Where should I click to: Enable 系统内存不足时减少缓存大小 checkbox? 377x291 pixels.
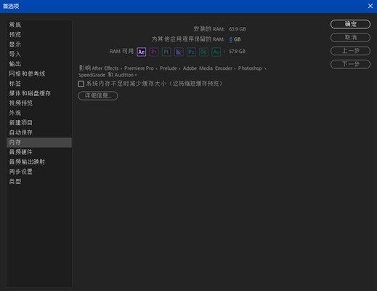point(81,84)
